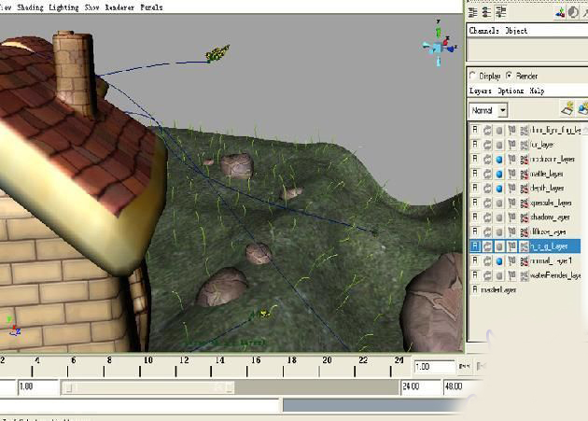
Task: Click the blue sphere icon on depth_layer
Action: tap(499, 188)
